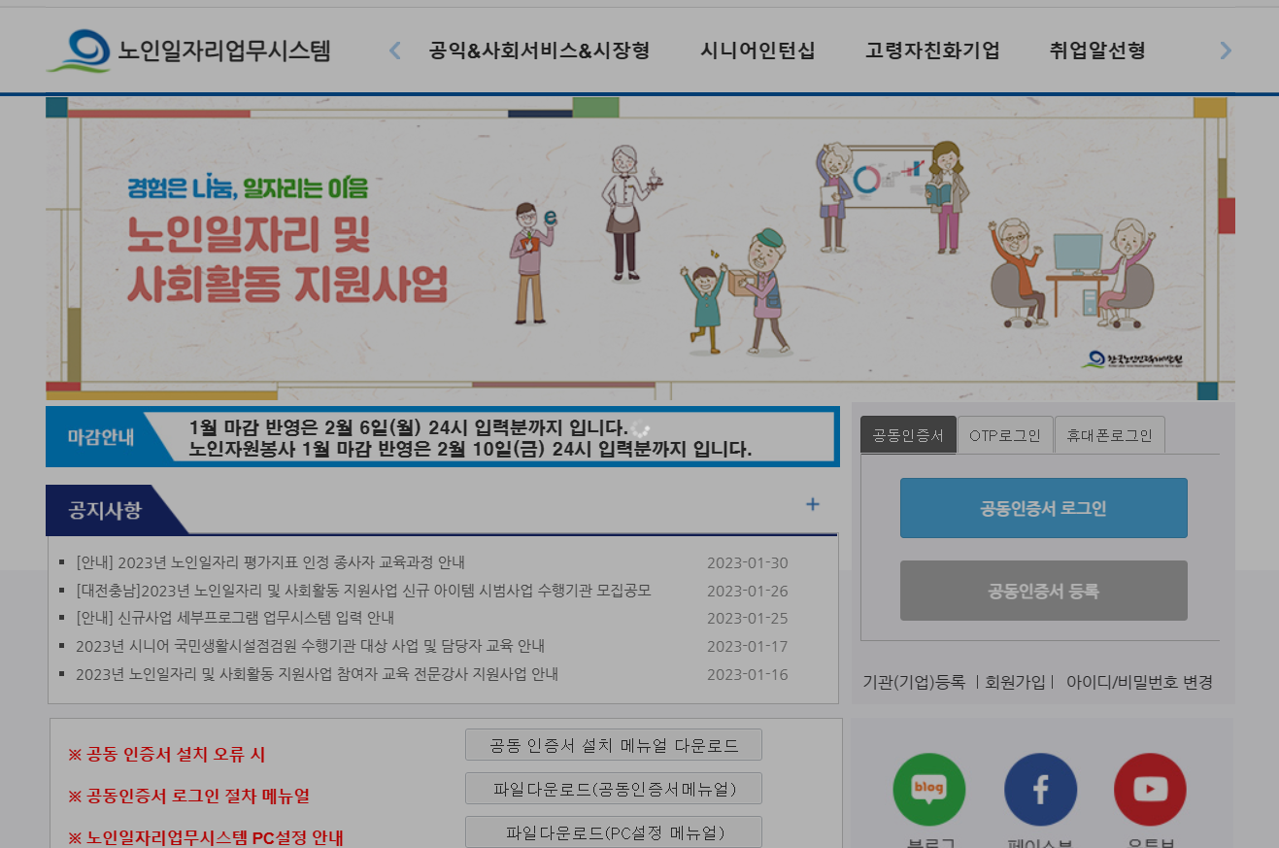Click the 회원가입 link

pyautogui.click(x=1016, y=683)
